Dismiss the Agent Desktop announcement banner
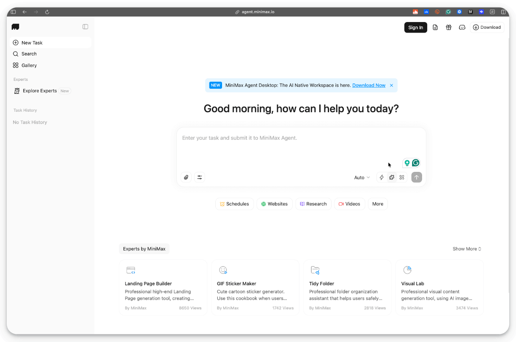This screenshot has width=516, height=342. (391, 85)
